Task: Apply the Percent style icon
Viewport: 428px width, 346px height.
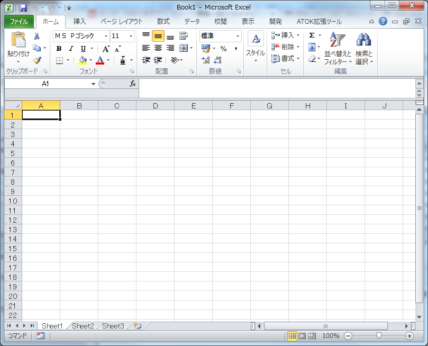Action: [x=224, y=49]
